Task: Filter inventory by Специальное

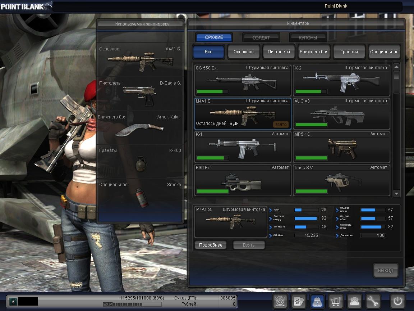Action: pyautogui.click(x=384, y=51)
